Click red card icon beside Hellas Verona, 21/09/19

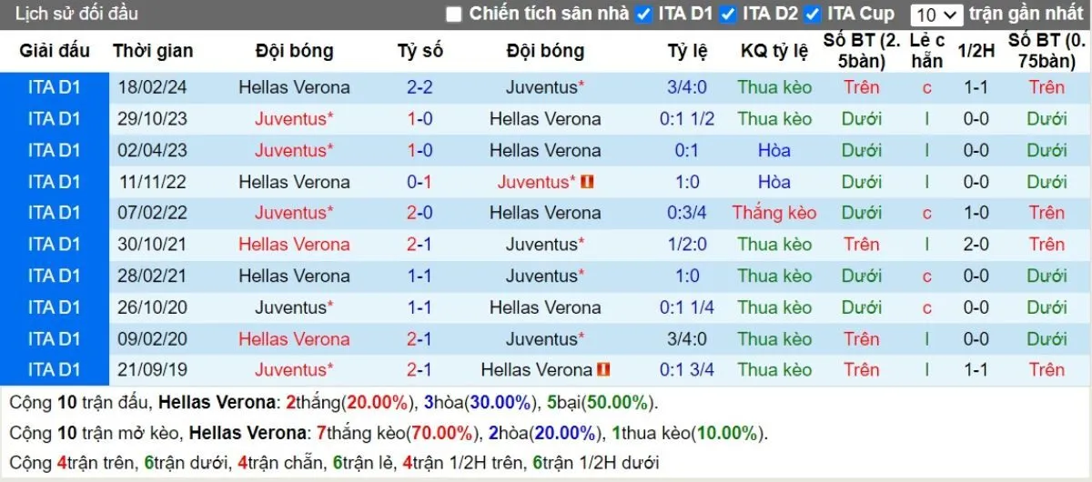604,370
